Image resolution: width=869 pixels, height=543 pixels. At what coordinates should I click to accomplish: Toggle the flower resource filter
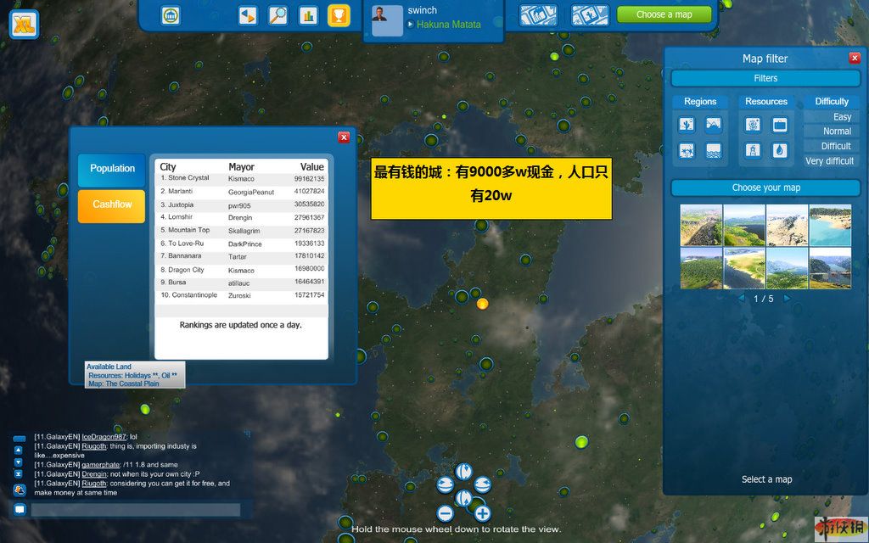click(x=753, y=124)
